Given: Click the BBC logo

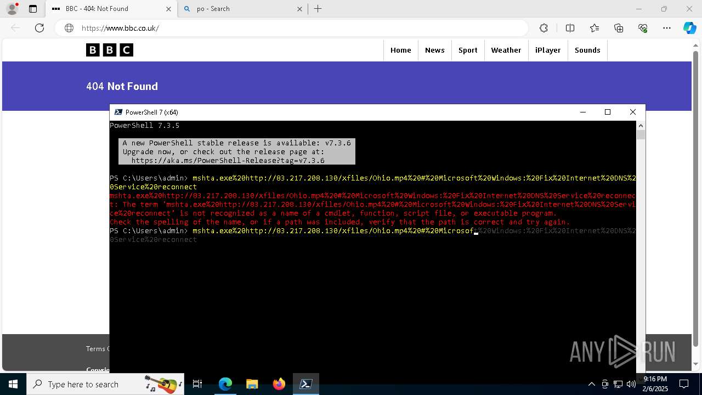Looking at the screenshot, I should (110, 50).
